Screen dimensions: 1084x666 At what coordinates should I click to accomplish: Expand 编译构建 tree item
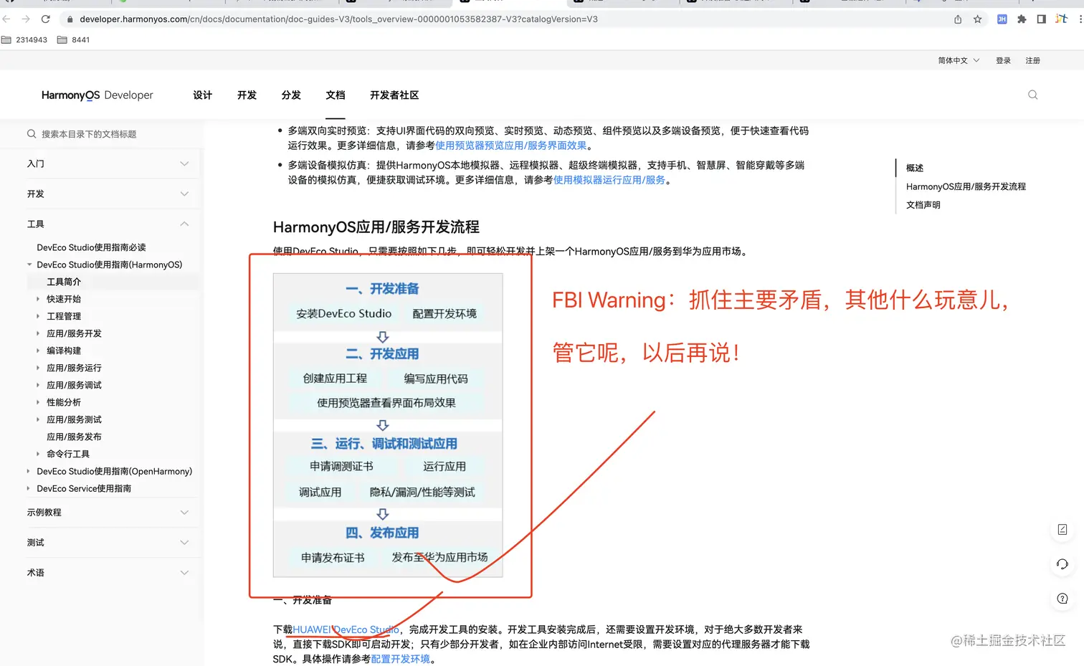pyautogui.click(x=39, y=351)
